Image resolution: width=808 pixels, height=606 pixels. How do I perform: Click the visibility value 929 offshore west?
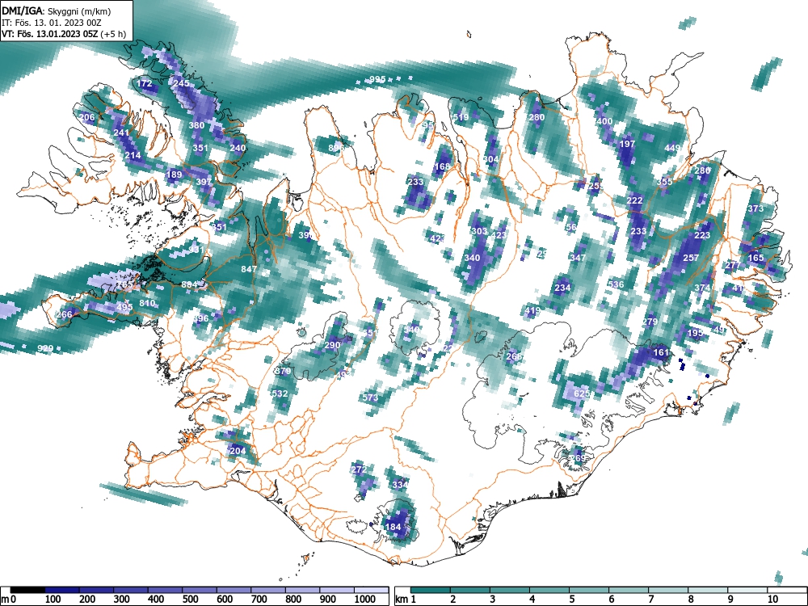click(45, 349)
